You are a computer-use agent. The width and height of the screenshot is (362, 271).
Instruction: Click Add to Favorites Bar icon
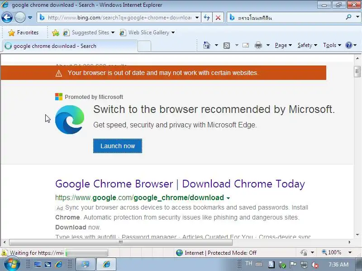click(55, 33)
